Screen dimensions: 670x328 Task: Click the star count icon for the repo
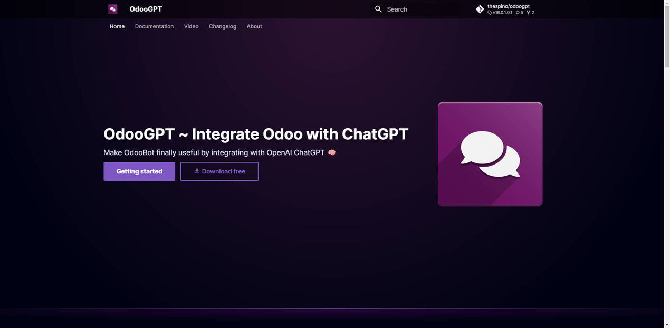pos(518,12)
